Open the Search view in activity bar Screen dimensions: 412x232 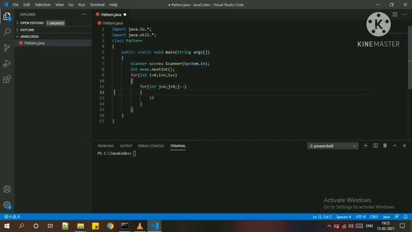click(x=7, y=32)
